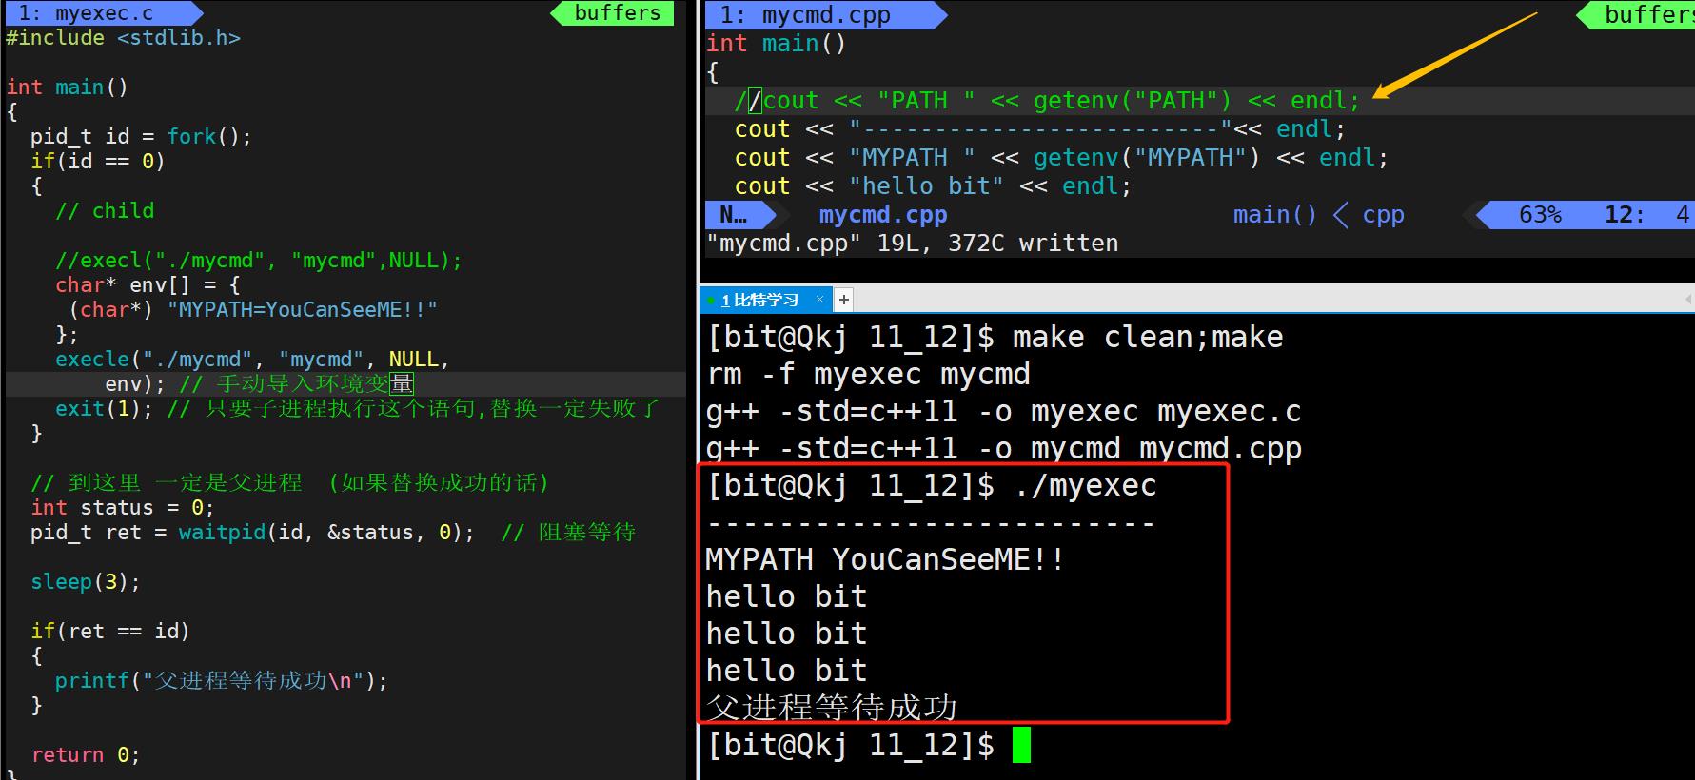This screenshot has height=780, width=1695.
Task: Click the '63%' position indicator in the status line
Action: (x=1540, y=215)
